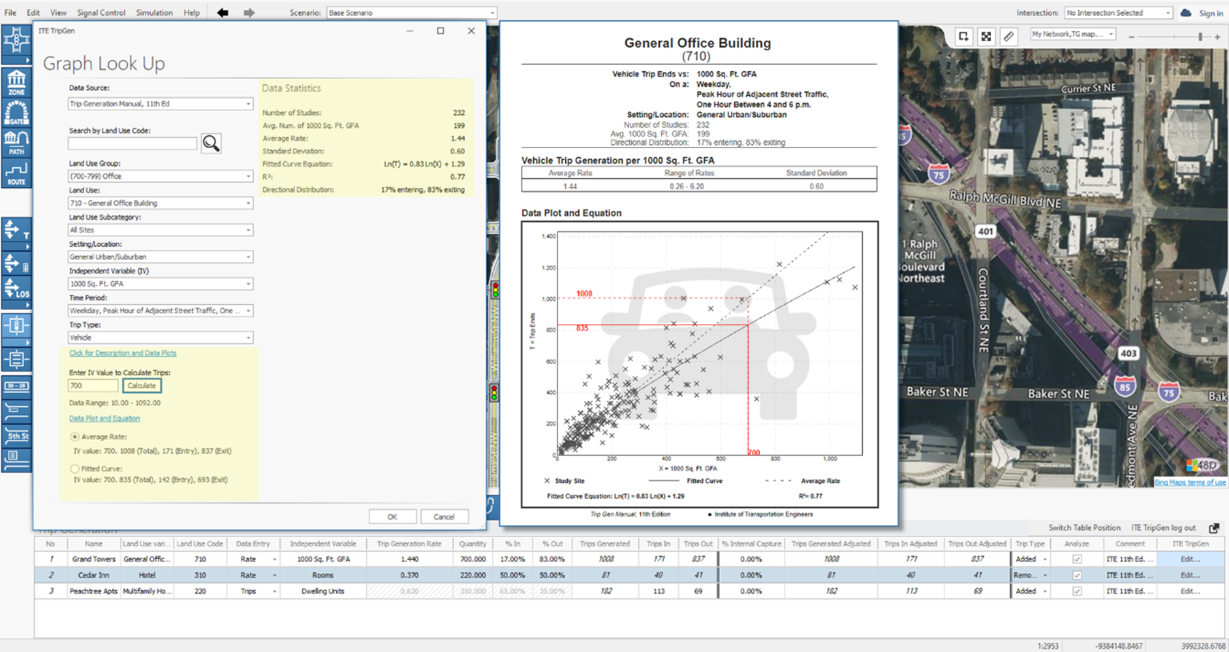Select the Fitted Curve radio button
Image resolution: width=1229 pixels, height=652 pixels.
point(75,468)
